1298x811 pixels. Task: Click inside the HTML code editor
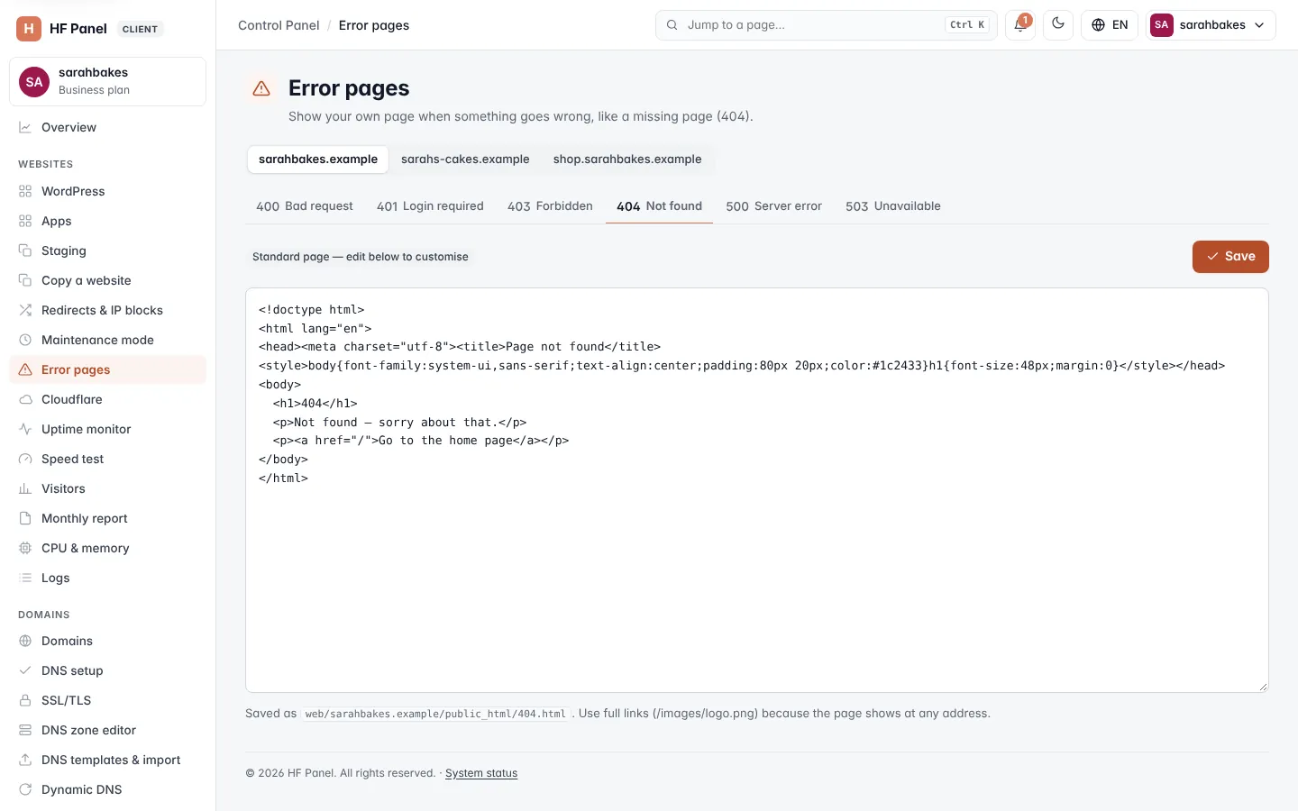(757, 490)
